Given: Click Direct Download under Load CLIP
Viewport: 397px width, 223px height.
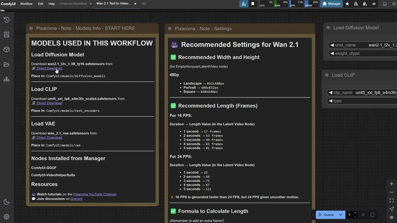Looking at the screenshot, I should tap(49, 103).
